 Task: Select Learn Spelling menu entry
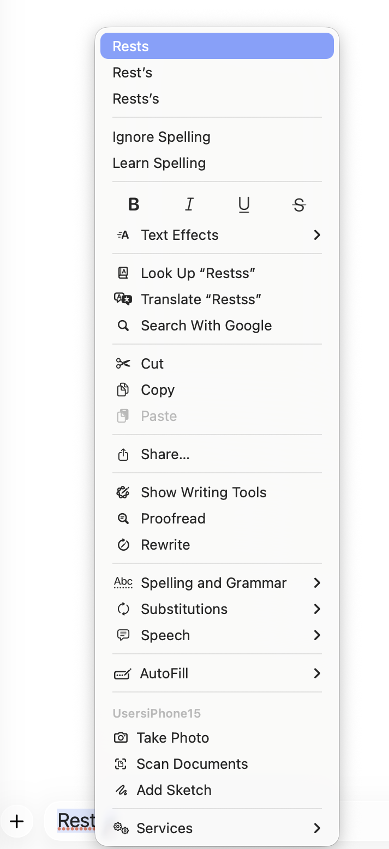(159, 163)
